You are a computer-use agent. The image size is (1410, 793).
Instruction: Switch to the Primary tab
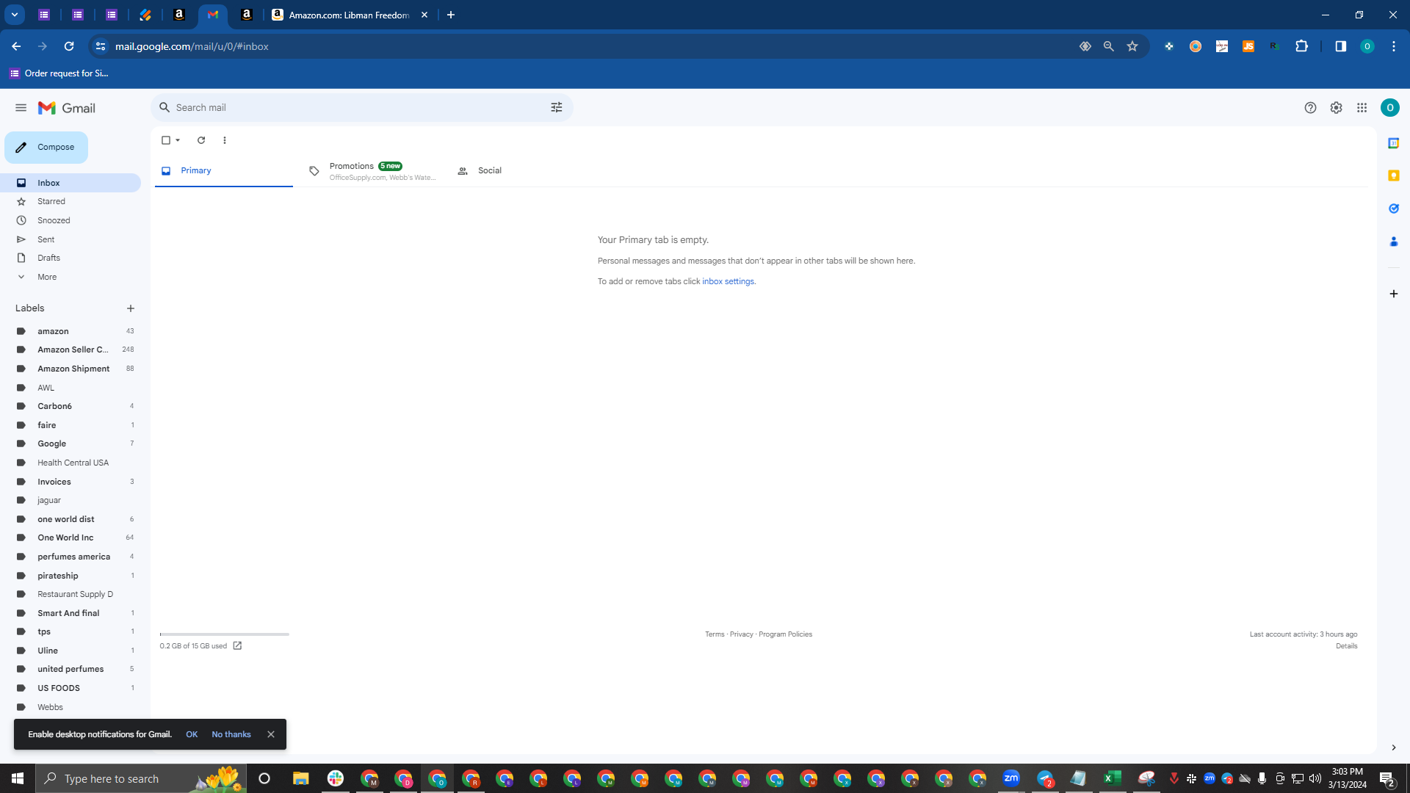[x=223, y=170]
